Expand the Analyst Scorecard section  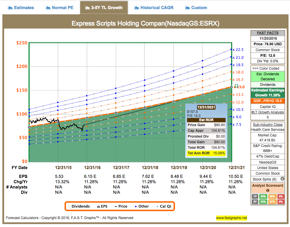click(268, 186)
